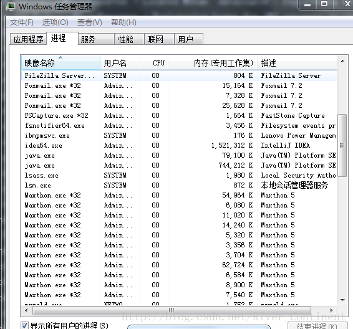Select Foxmail.exe process using 15,164 K
This screenshot has width=353, height=329.
(x=179, y=85)
